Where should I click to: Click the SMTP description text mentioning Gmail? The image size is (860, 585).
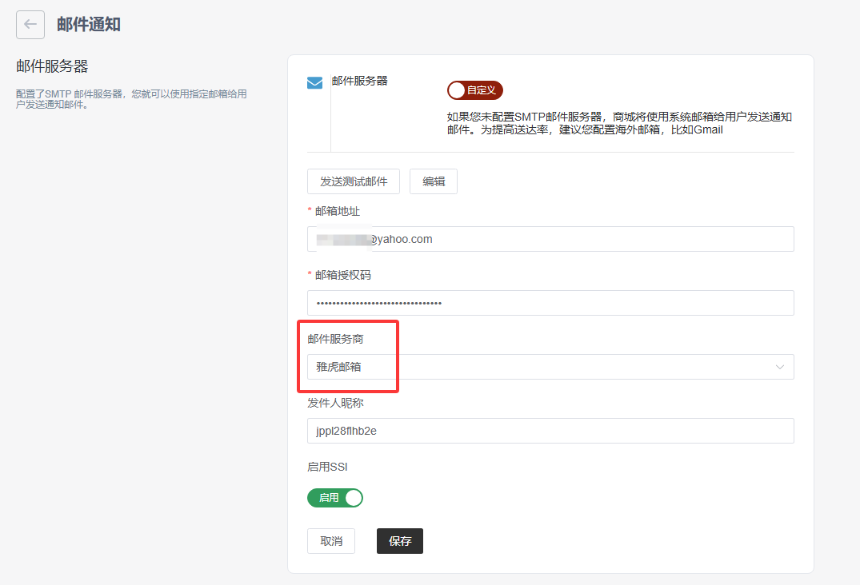click(x=619, y=123)
